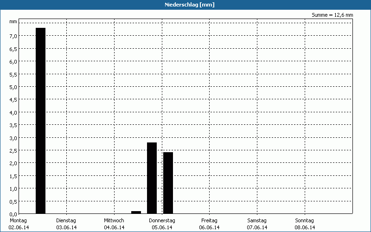Select the tall Monday precipitation bar

40,121
